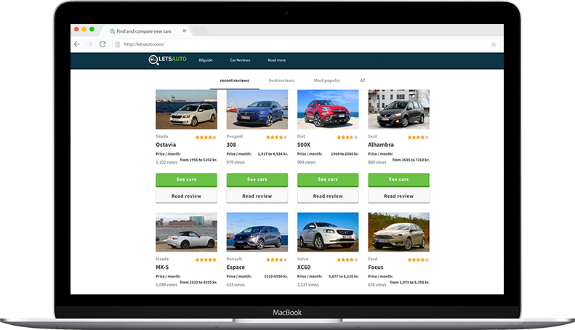Open the Ford Focus photo
The height and width of the screenshot is (330, 575).
(398, 232)
